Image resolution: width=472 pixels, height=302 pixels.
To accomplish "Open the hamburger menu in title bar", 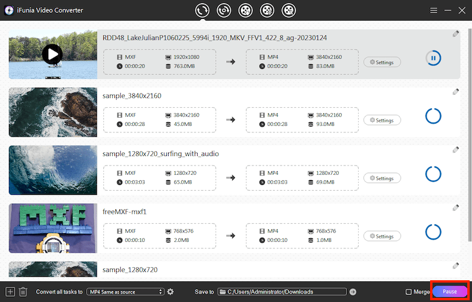I will point(434,11).
